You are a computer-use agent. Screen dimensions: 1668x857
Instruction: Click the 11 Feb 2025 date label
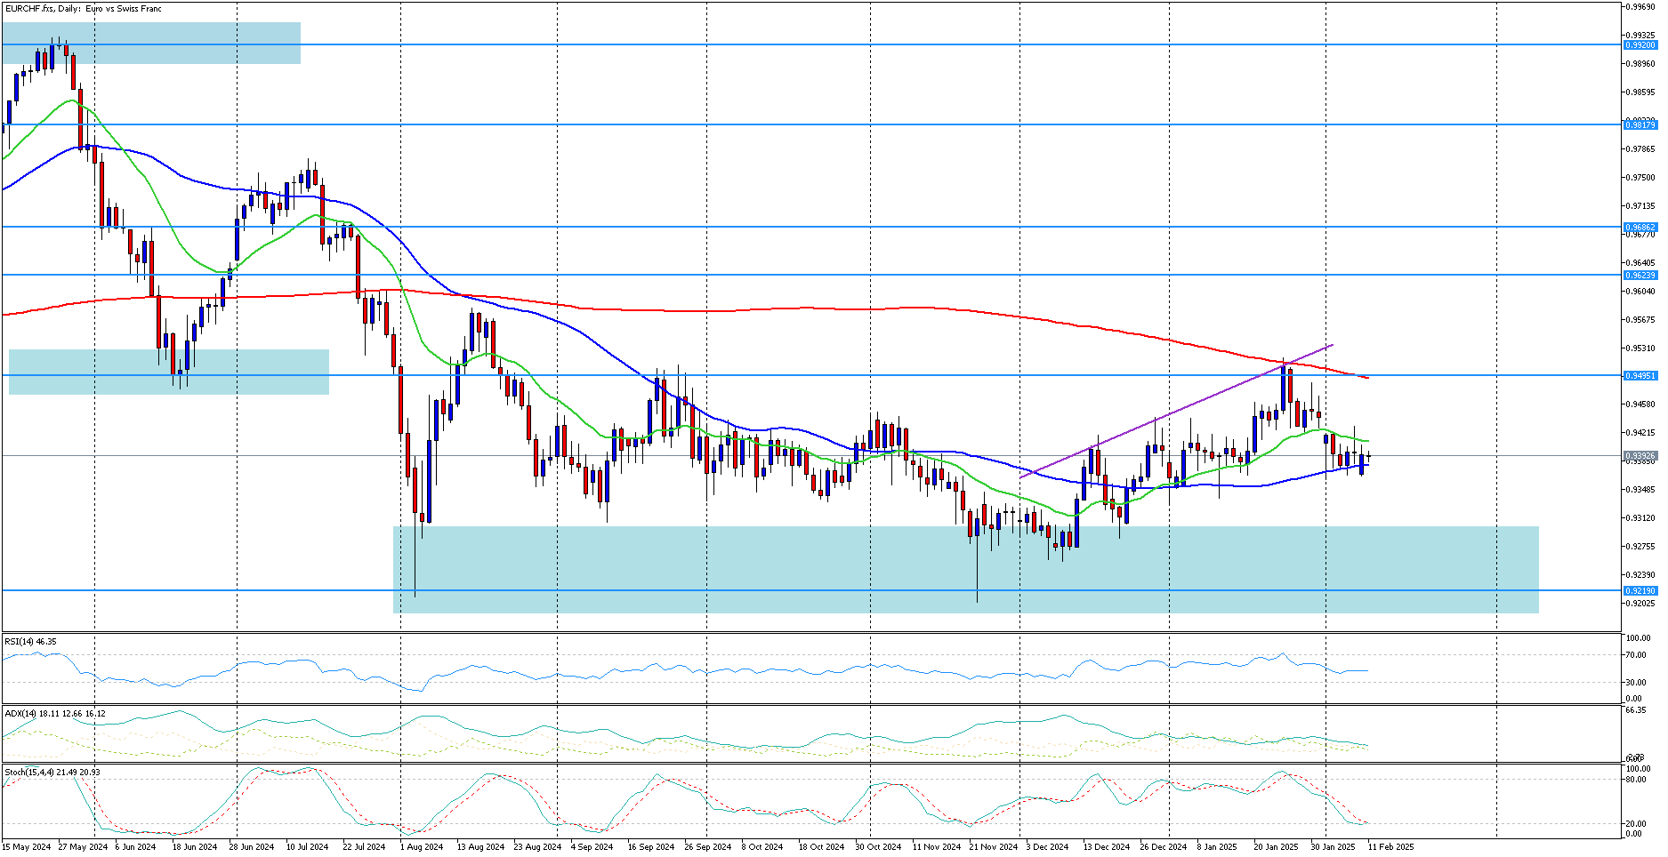[1390, 846]
